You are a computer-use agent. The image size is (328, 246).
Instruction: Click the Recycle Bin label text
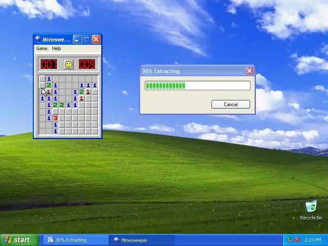pos(311,218)
